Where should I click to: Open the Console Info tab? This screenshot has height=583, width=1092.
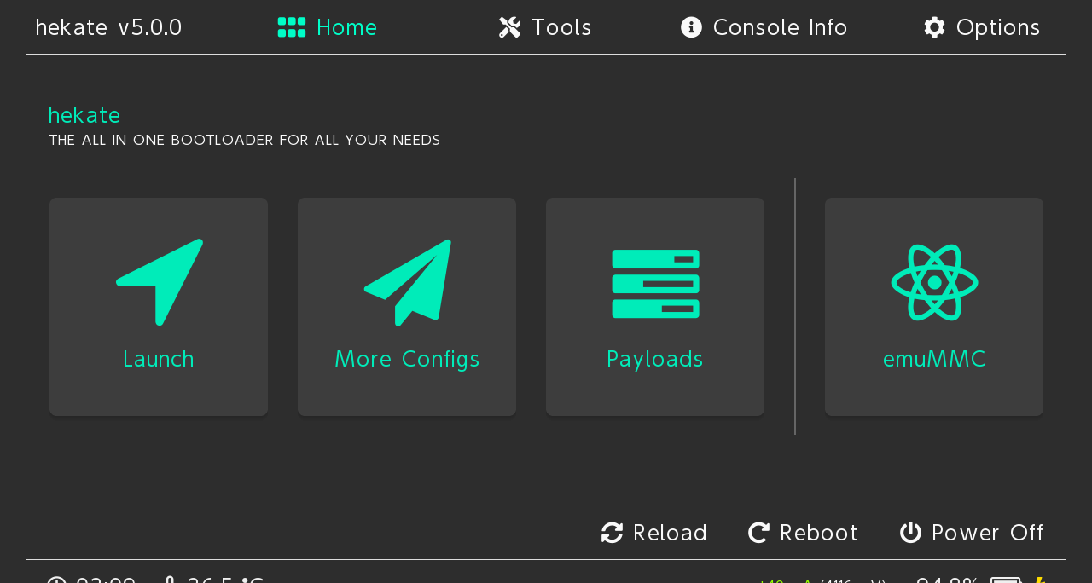pyautogui.click(x=764, y=27)
